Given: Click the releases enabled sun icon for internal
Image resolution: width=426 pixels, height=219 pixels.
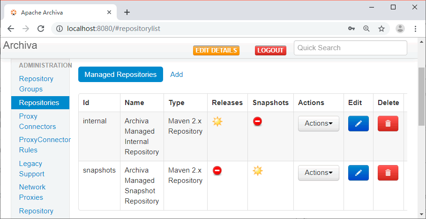Looking at the screenshot, I should (x=217, y=121).
